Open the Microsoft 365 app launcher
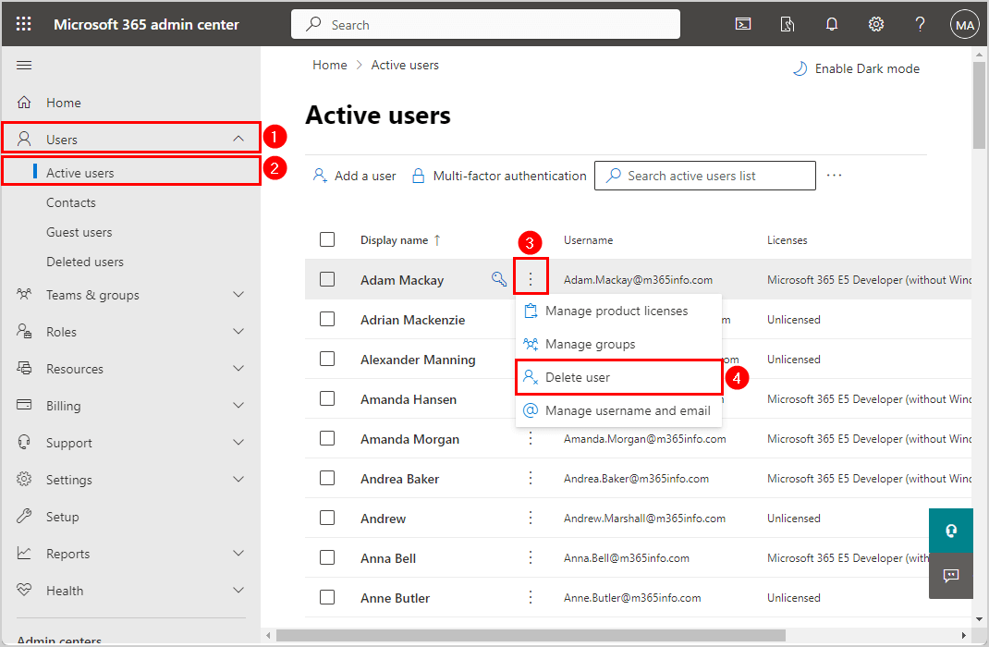 coord(24,23)
